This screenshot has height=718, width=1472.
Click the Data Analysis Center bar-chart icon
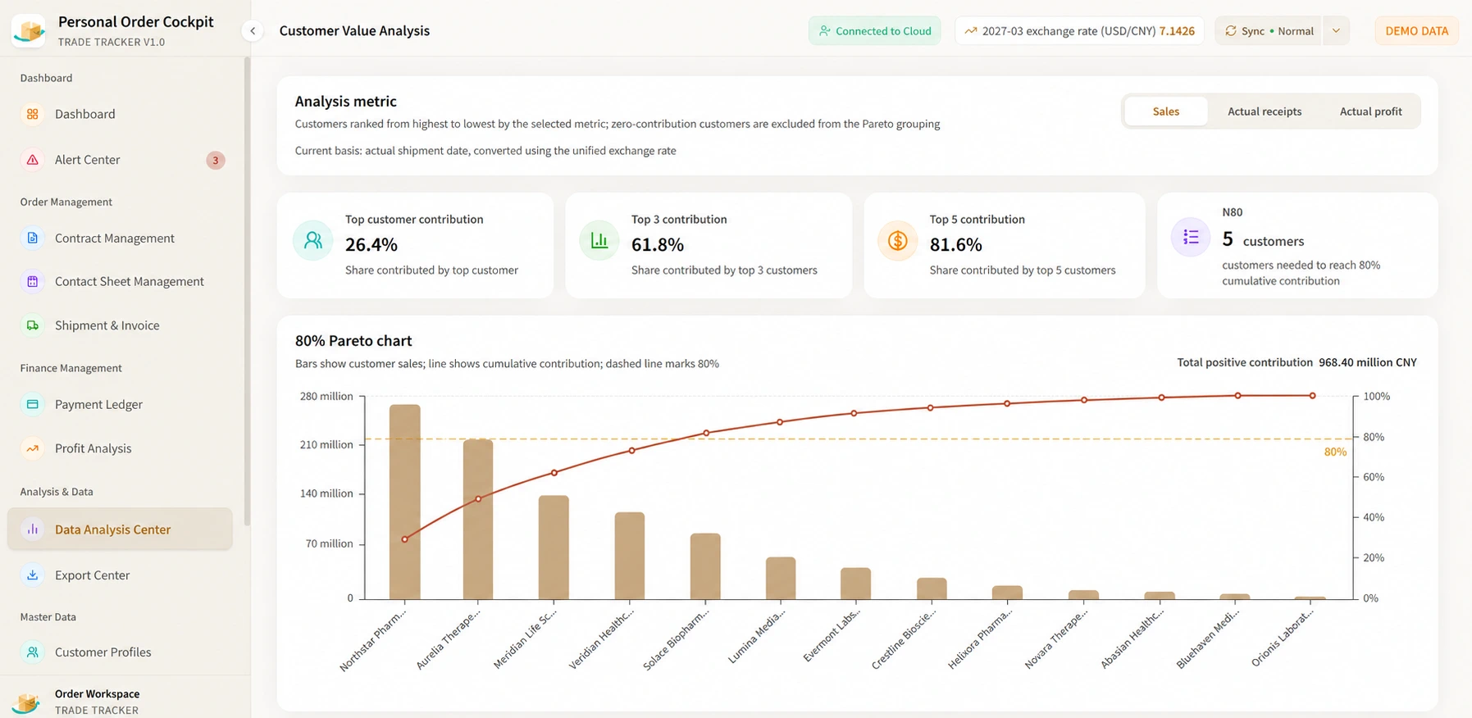coord(33,529)
